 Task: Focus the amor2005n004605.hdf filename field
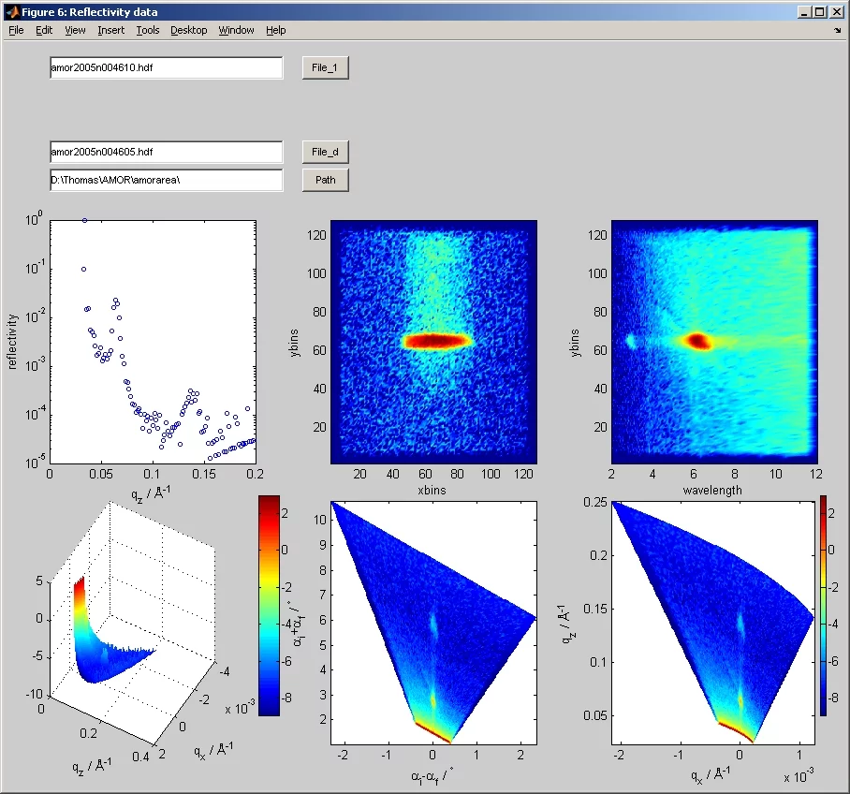166,152
